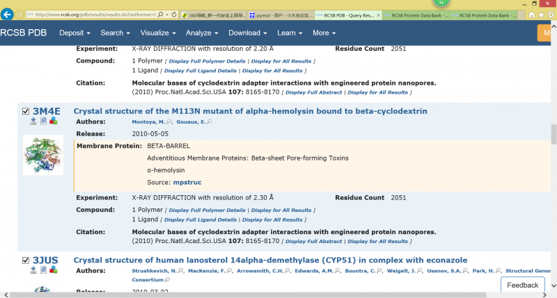Click search magnifier beside Edwards, A.M.
557x298 pixels.
coord(338,271)
